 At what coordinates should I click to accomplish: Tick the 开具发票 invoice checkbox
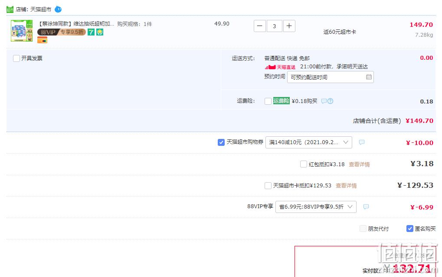[x=16, y=58]
